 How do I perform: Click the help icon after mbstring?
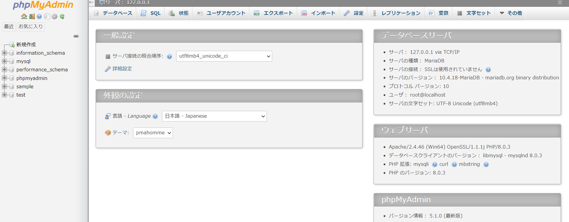click(486, 165)
